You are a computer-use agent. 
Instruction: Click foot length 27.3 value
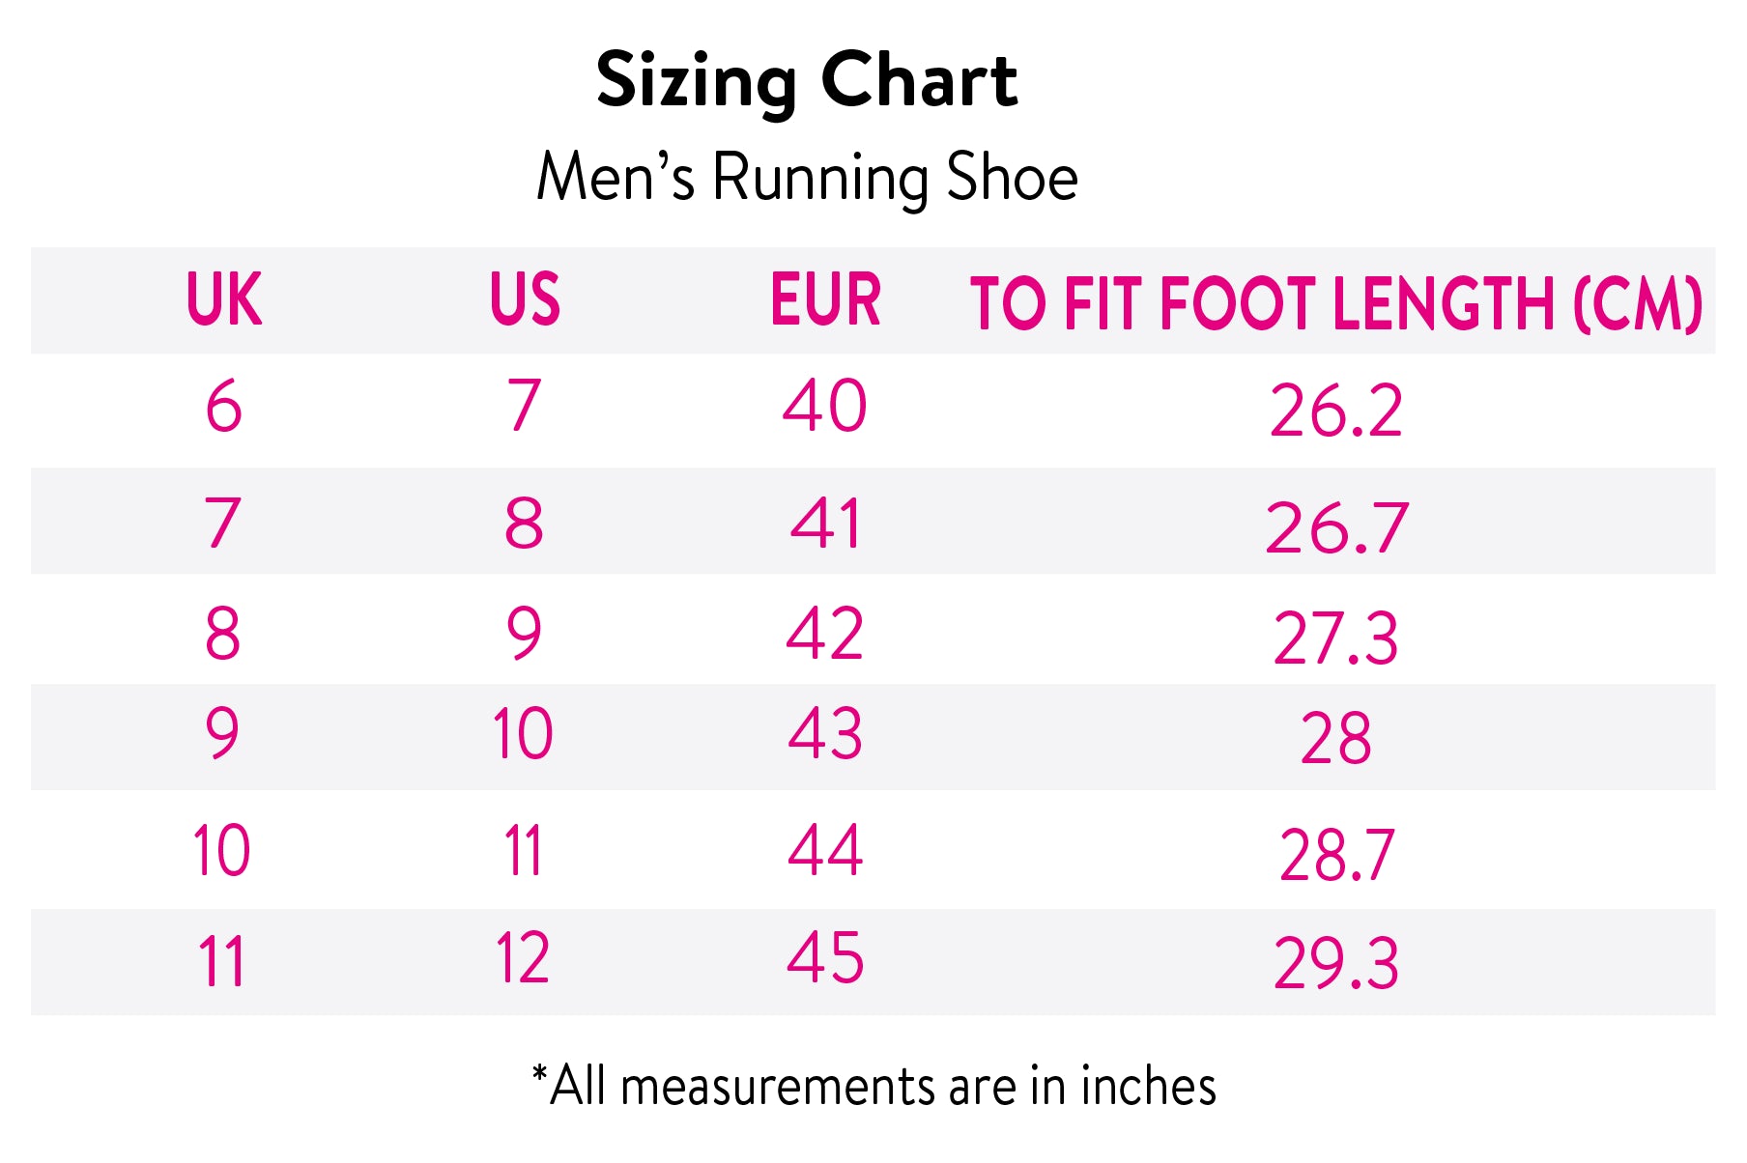[x=1336, y=638]
